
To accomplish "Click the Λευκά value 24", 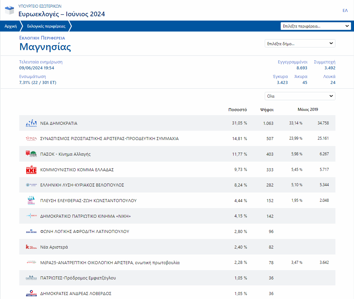I will point(333,83).
